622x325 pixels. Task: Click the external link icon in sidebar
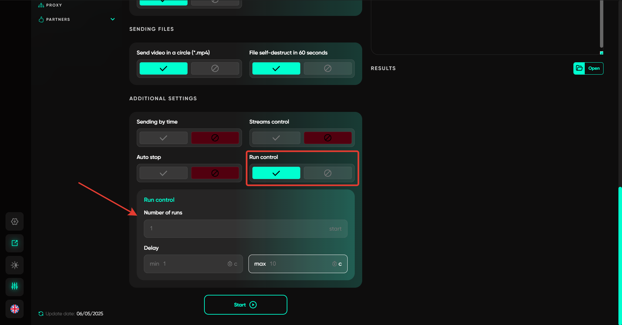pyautogui.click(x=15, y=243)
